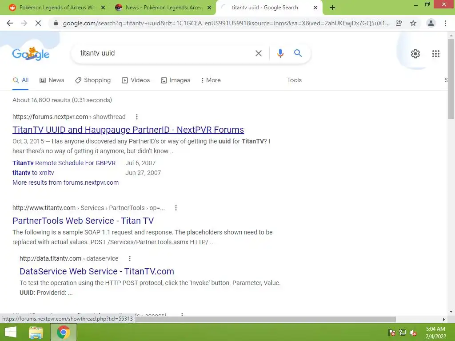Screen dimensions: 455x341
Task: Open options for the forums.nextpvr.com result
Action: [137, 117]
